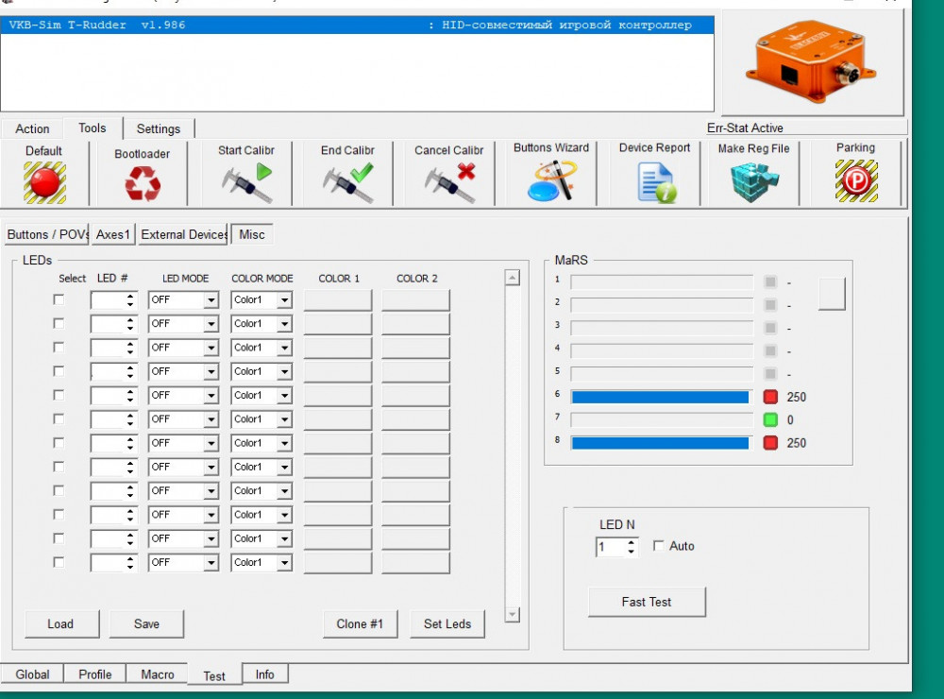Tick the Select checkbox in first LED row
Screen dimensions: 944x699
tap(59, 299)
